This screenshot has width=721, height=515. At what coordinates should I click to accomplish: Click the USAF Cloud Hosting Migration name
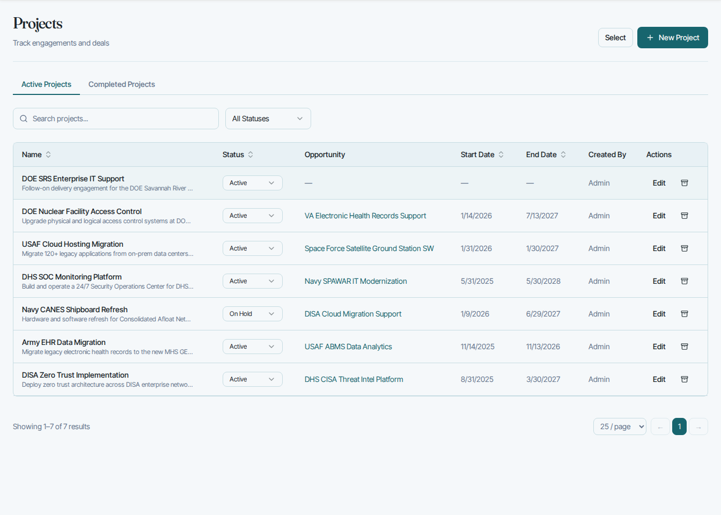pyautogui.click(x=72, y=244)
